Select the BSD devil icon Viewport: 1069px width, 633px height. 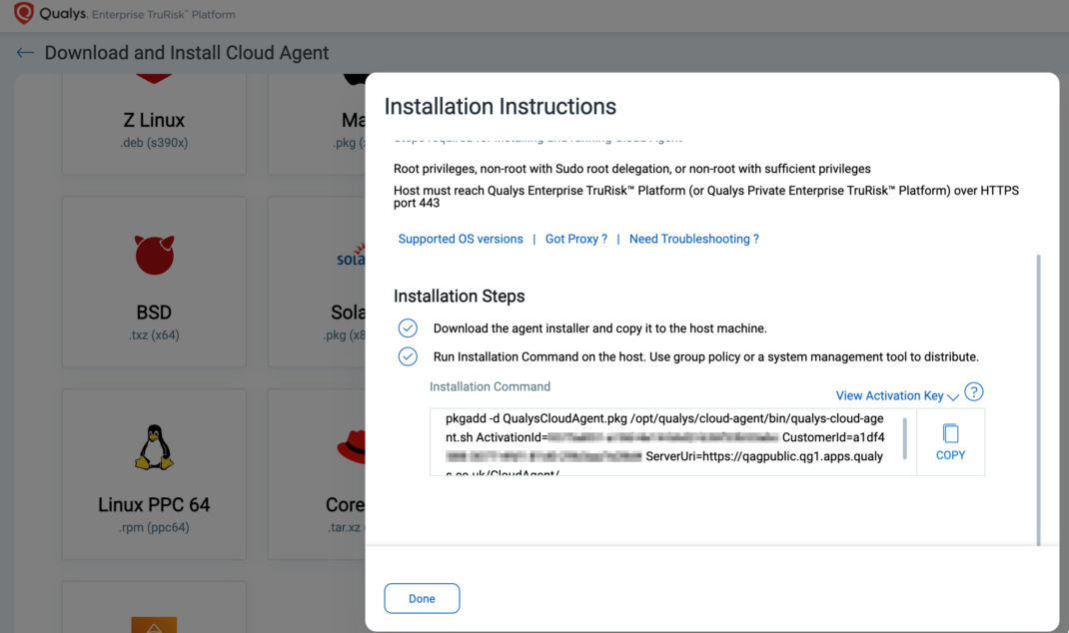coord(154,256)
